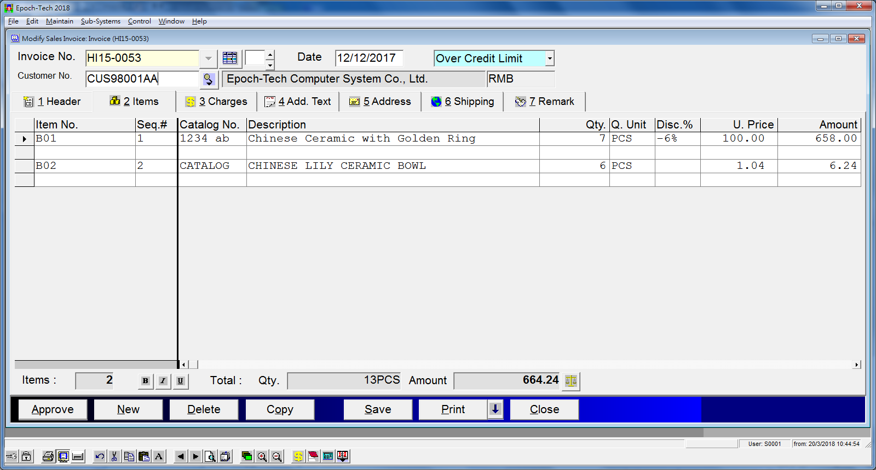The height and width of the screenshot is (470, 876).
Task: Open the Edit menu
Action: [32, 21]
